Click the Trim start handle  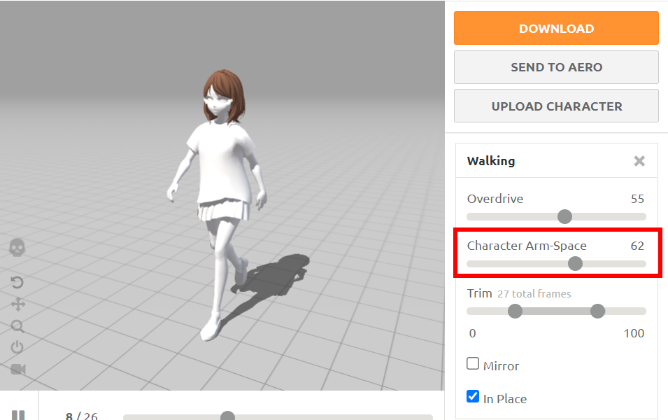click(x=515, y=311)
